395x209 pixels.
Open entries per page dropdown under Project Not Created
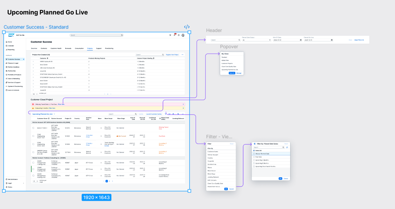(x=35, y=94)
